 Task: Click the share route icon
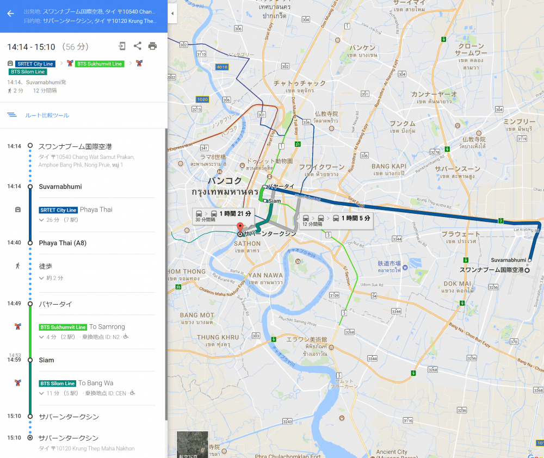click(x=138, y=46)
